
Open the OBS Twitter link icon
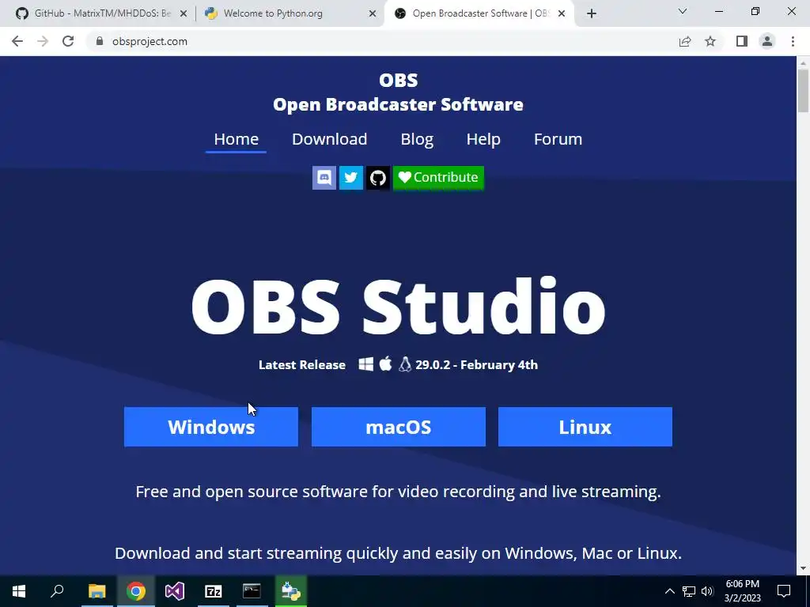[350, 178]
